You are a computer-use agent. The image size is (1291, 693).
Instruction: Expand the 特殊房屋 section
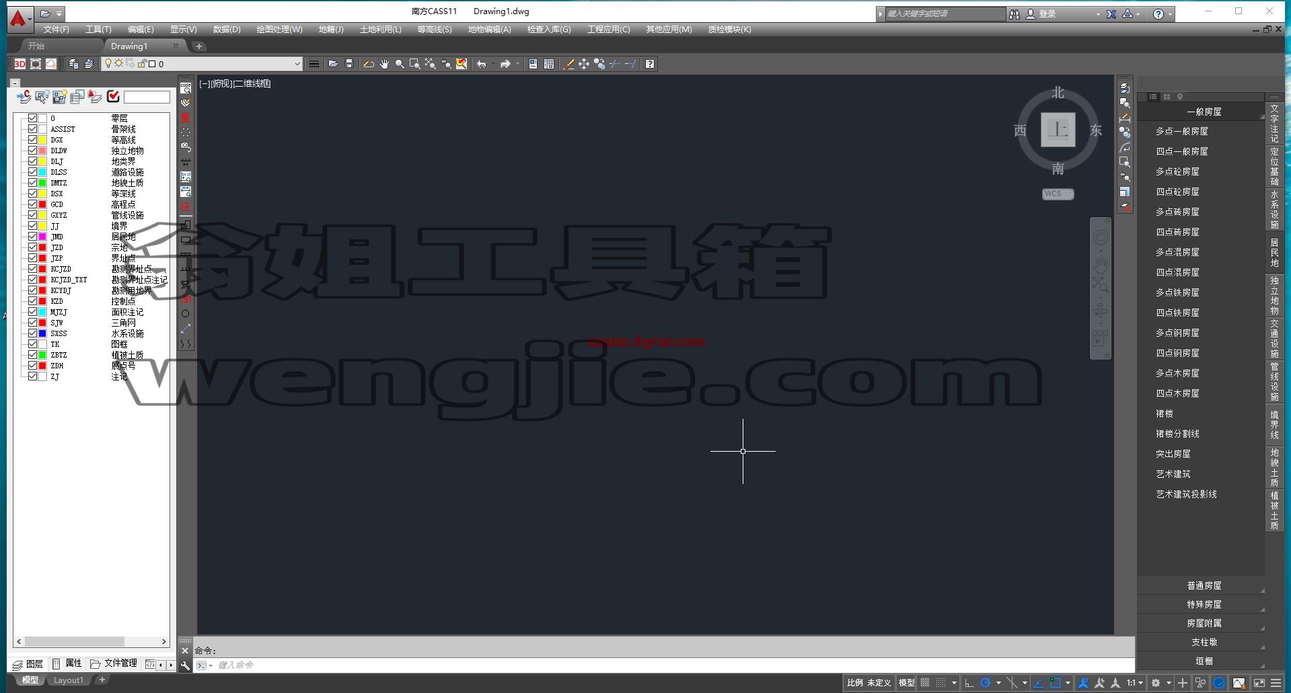[x=1204, y=604]
